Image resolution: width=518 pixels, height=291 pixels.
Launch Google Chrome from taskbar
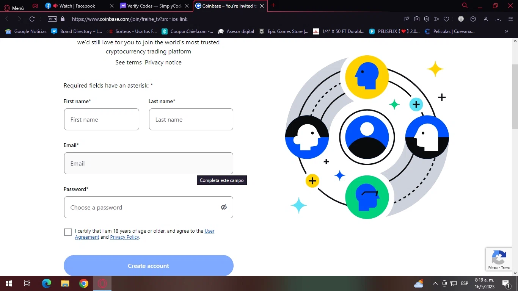point(84,283)
